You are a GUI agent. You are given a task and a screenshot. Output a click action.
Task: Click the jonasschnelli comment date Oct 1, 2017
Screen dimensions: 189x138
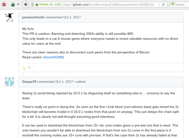tap(72, 17)
